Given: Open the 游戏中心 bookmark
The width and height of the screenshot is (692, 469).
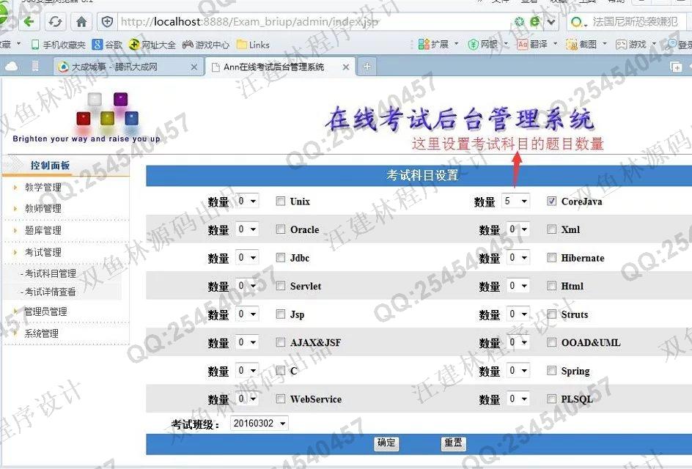Looking at the screenshot, I should (206, 45).
